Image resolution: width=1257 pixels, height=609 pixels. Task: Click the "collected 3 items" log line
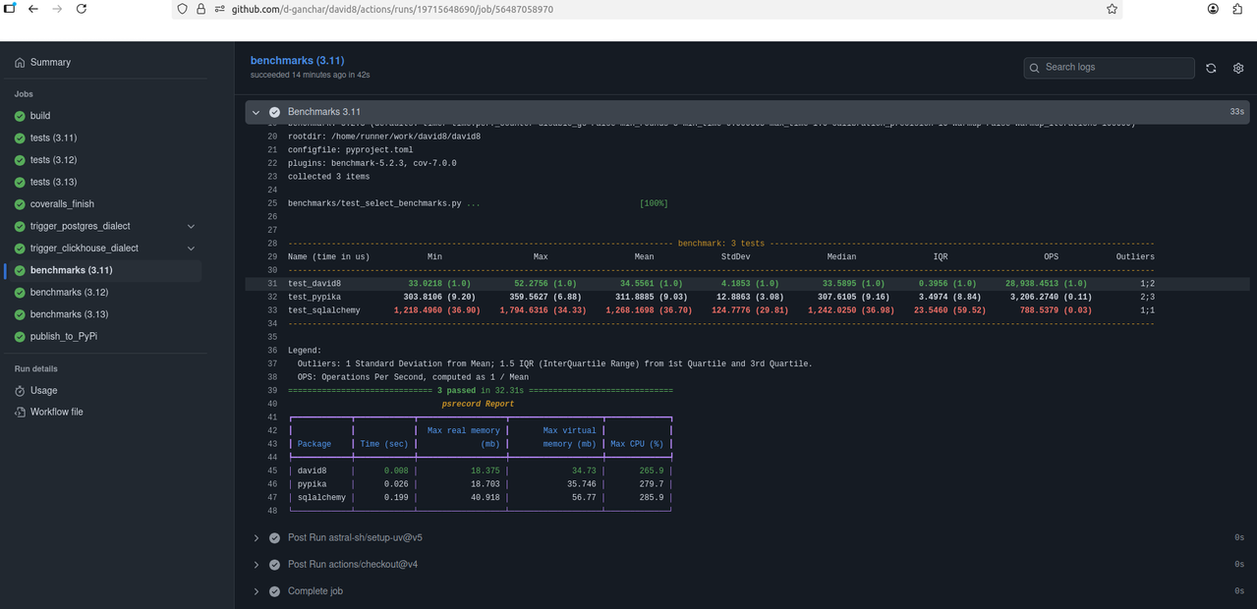click(329, 177)
